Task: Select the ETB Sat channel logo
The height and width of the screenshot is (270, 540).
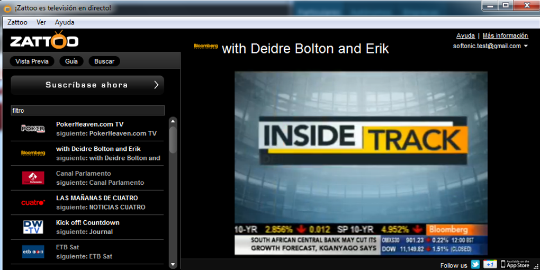Action: click(33, 252)
